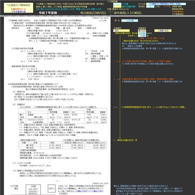Click the page number - 1 - footer
The height and width of the screenshot is (195, 195).
[x=57, y=181]
